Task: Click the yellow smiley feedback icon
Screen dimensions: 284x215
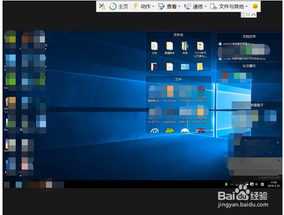Action: click(255, 6)
